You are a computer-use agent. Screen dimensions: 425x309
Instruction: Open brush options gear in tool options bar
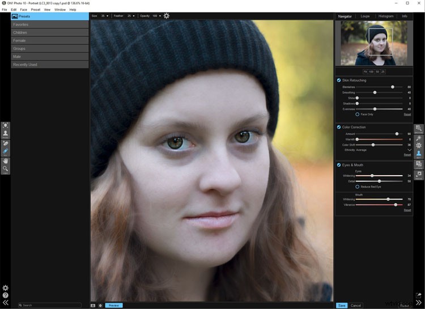click(x=167, y=16)
